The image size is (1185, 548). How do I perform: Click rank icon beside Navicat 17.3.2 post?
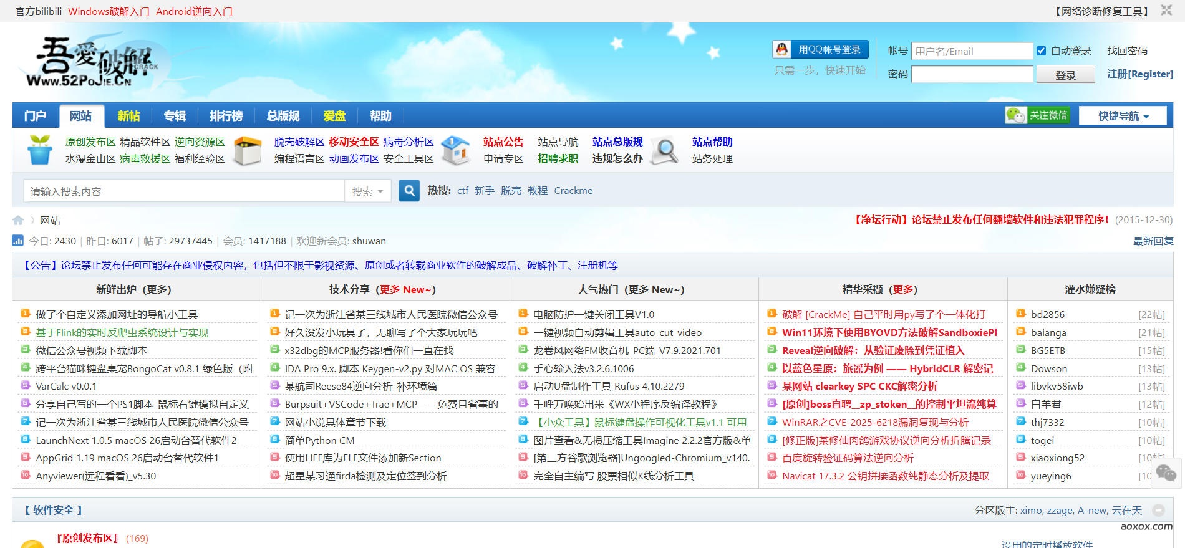pos(772,475)
